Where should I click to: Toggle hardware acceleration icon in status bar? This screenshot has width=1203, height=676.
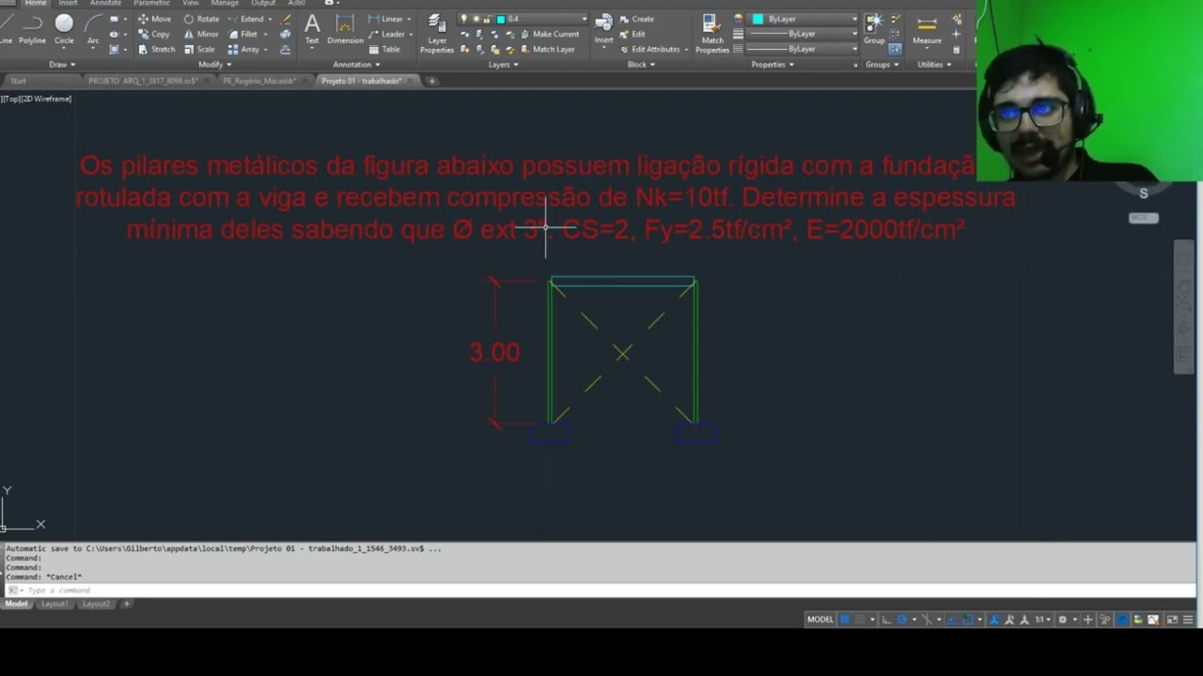[1122, 620]
